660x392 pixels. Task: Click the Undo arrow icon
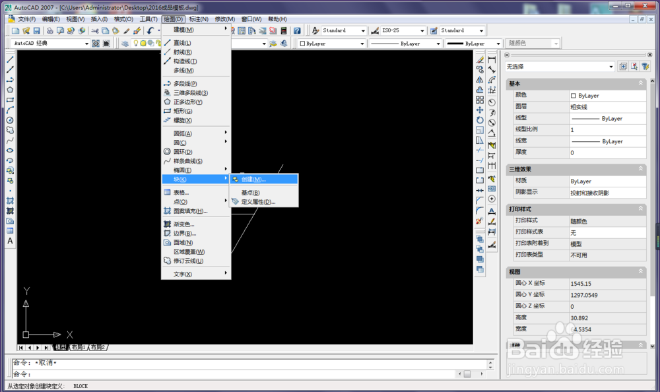[150, 31]
